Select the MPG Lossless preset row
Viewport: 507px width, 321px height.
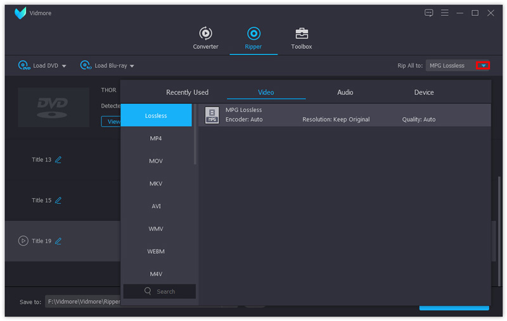pos(344,115)
